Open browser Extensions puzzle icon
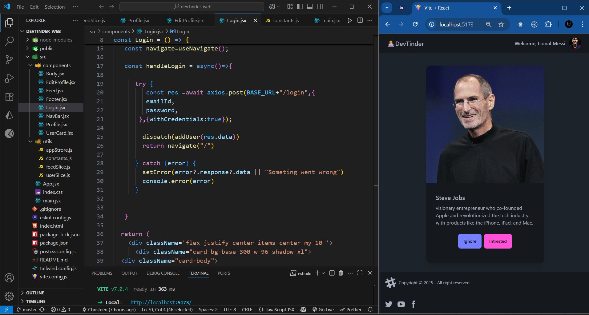The height and width of the screenshot is (315, 589). pyautogui.click(x=548, y=24)
